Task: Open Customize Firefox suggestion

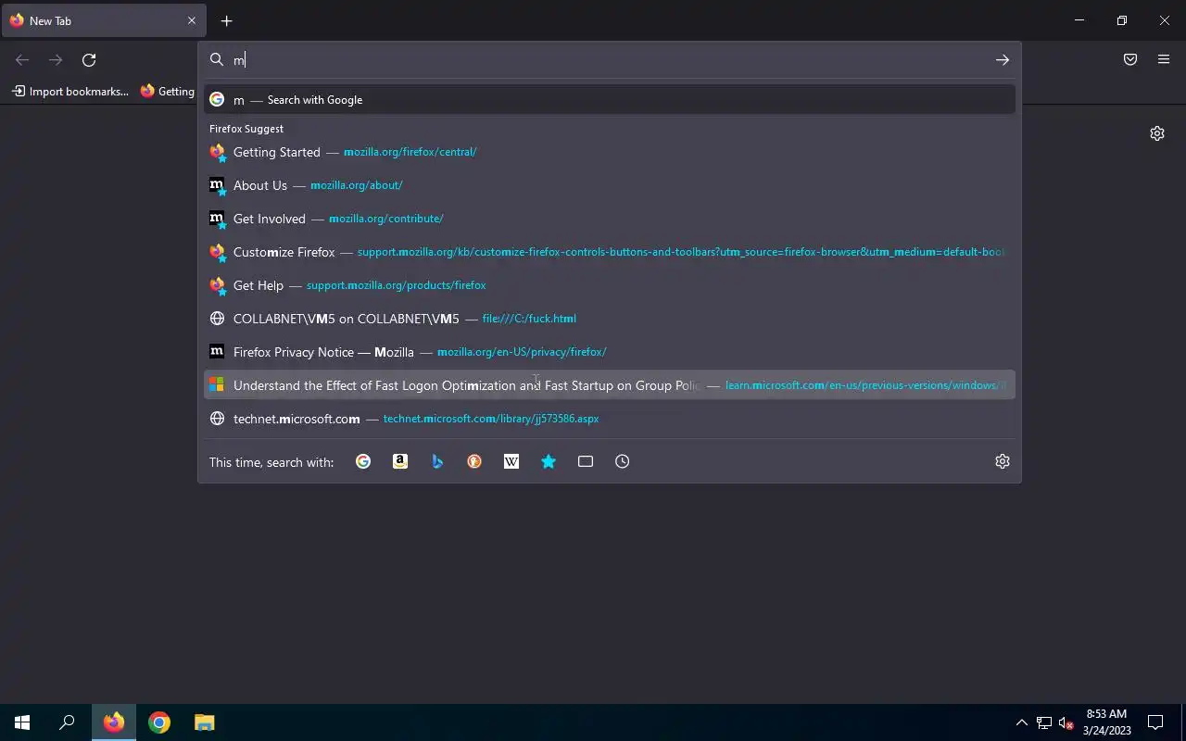Action: 610,252
